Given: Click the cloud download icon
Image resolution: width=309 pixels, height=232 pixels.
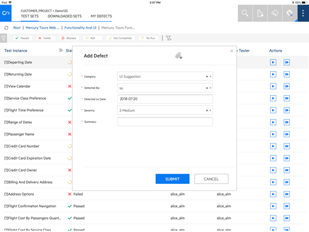Looking at the screenshot, I should pyautogui.click(x=275, y=13).
